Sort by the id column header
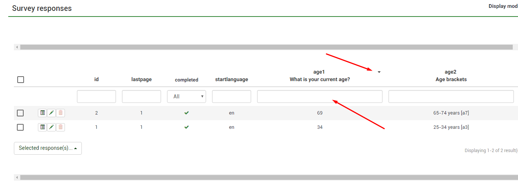Screen dimensions: 518x187 point(96,79)
